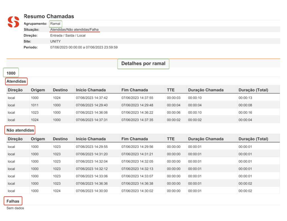The width and height of the screenshot is (287, 221).
Task: Click Duração (Total) header in Não atendidas table
Action: (x=253, y=139)
